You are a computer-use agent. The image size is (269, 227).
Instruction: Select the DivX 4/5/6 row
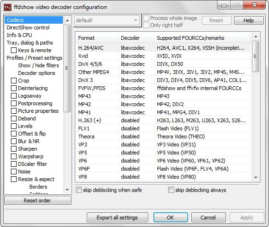click(x=163, y=64)
